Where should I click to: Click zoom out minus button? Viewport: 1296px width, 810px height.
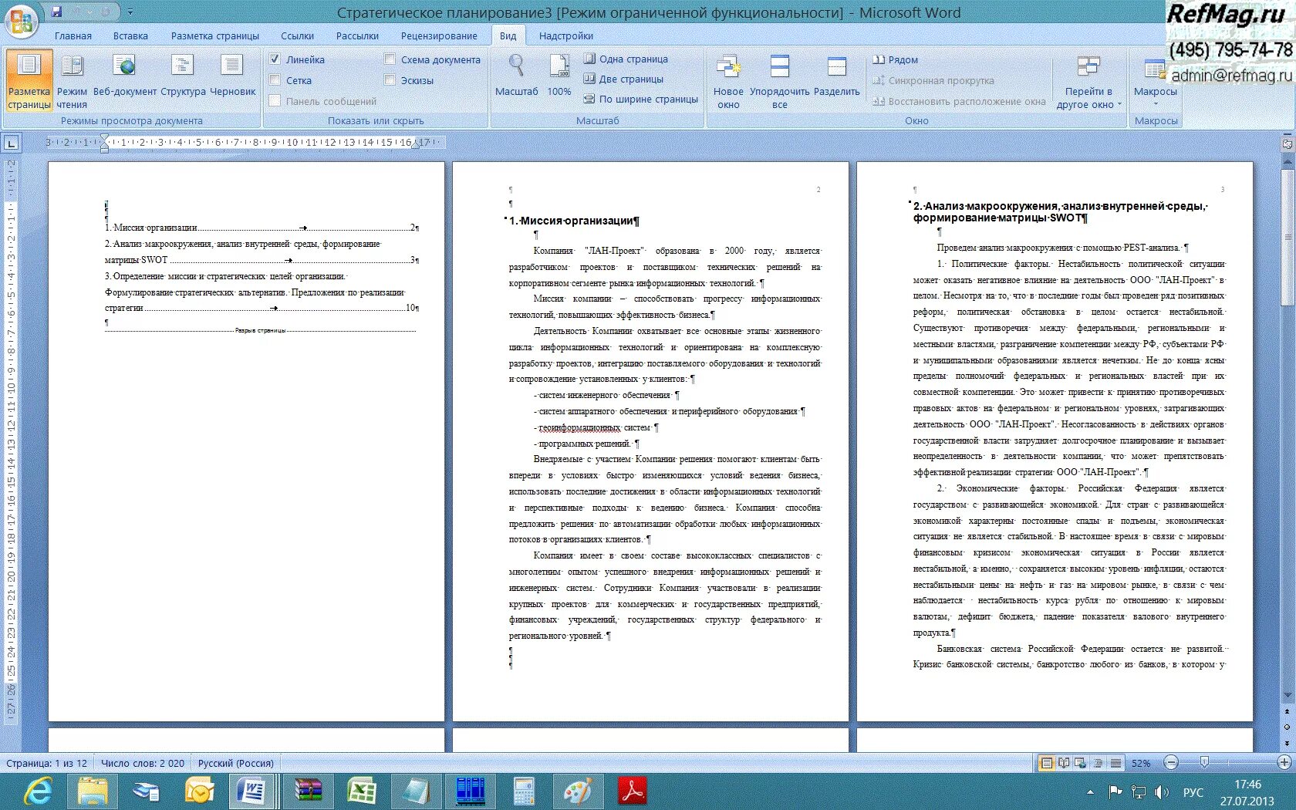pos(1171,763)
